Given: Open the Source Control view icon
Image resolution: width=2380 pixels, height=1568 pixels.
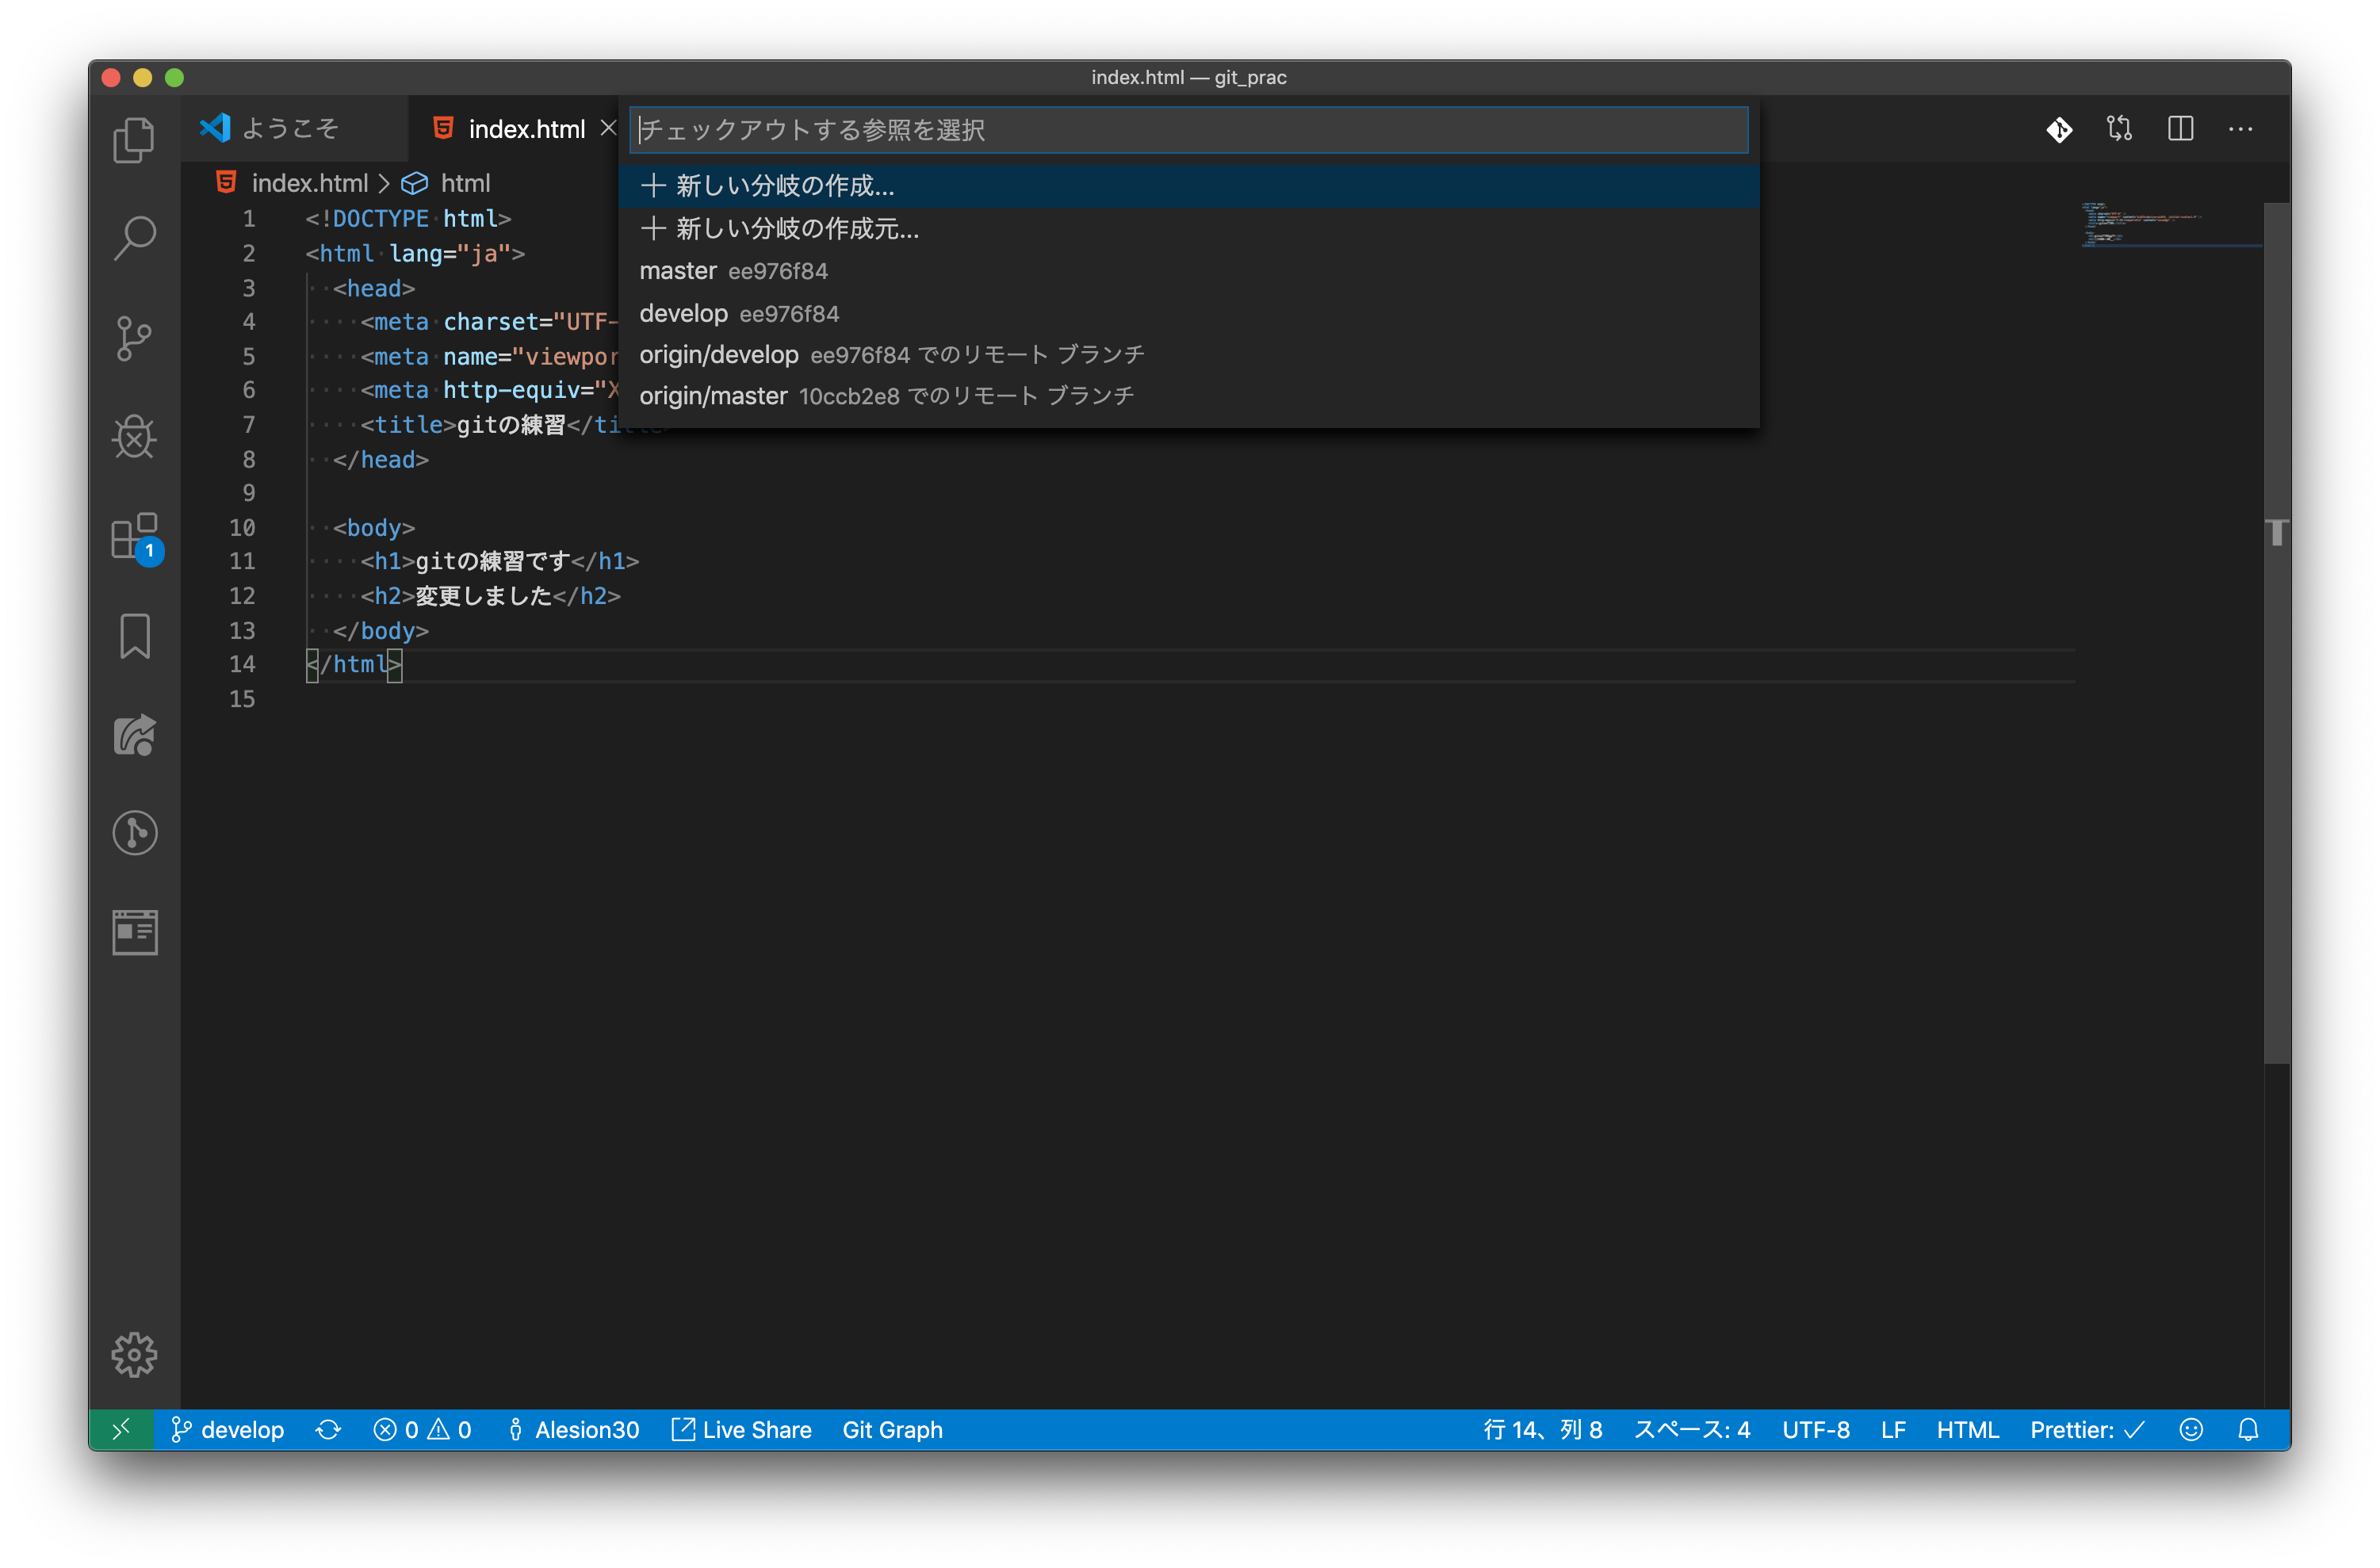Looking at the screenshot, I should [134, 338].
